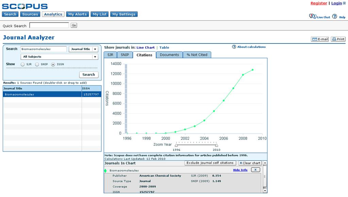Screen dimensions: 348x197
Task: Select the SNIP radio button
Action: pyautogui.click(x=37, y=64)
